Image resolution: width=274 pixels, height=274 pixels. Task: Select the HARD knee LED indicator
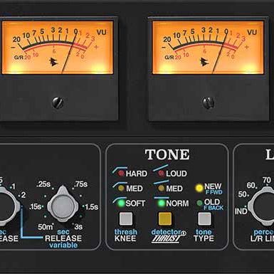pos(121,174)
